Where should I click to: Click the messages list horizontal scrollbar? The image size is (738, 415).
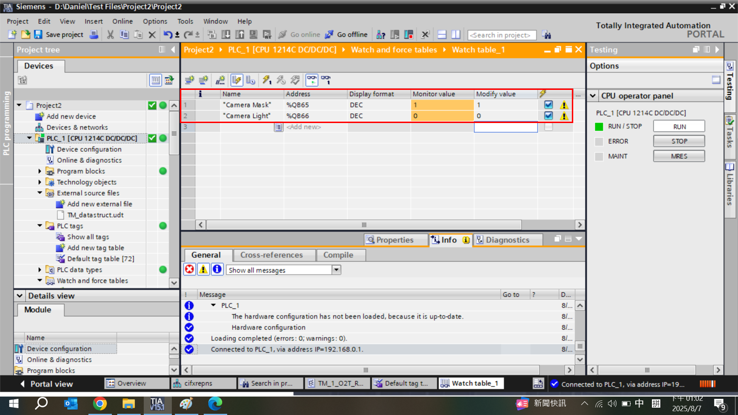pos(365,370)
